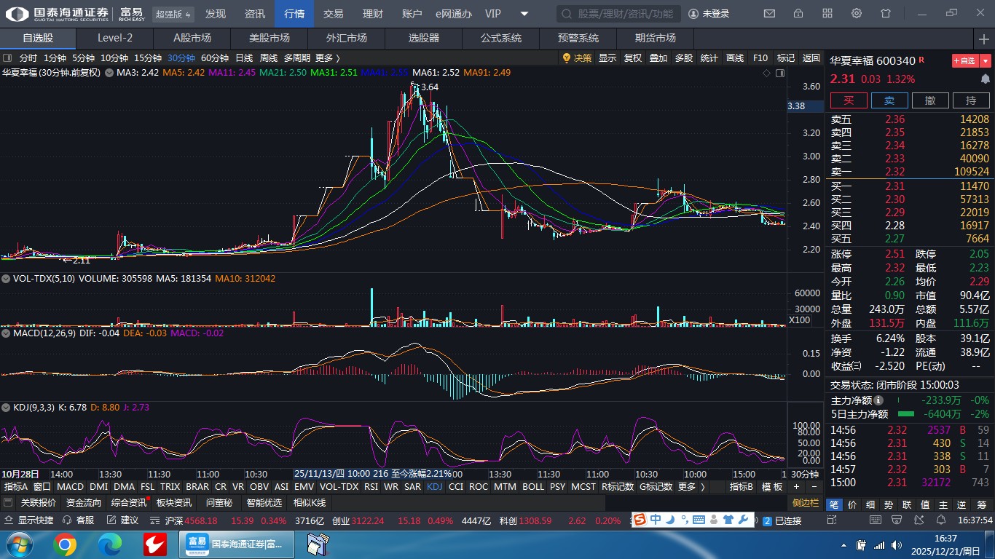995x559 pixels.
Task: Click the 决策 lightbulb button
Action: tap(576, 58)
